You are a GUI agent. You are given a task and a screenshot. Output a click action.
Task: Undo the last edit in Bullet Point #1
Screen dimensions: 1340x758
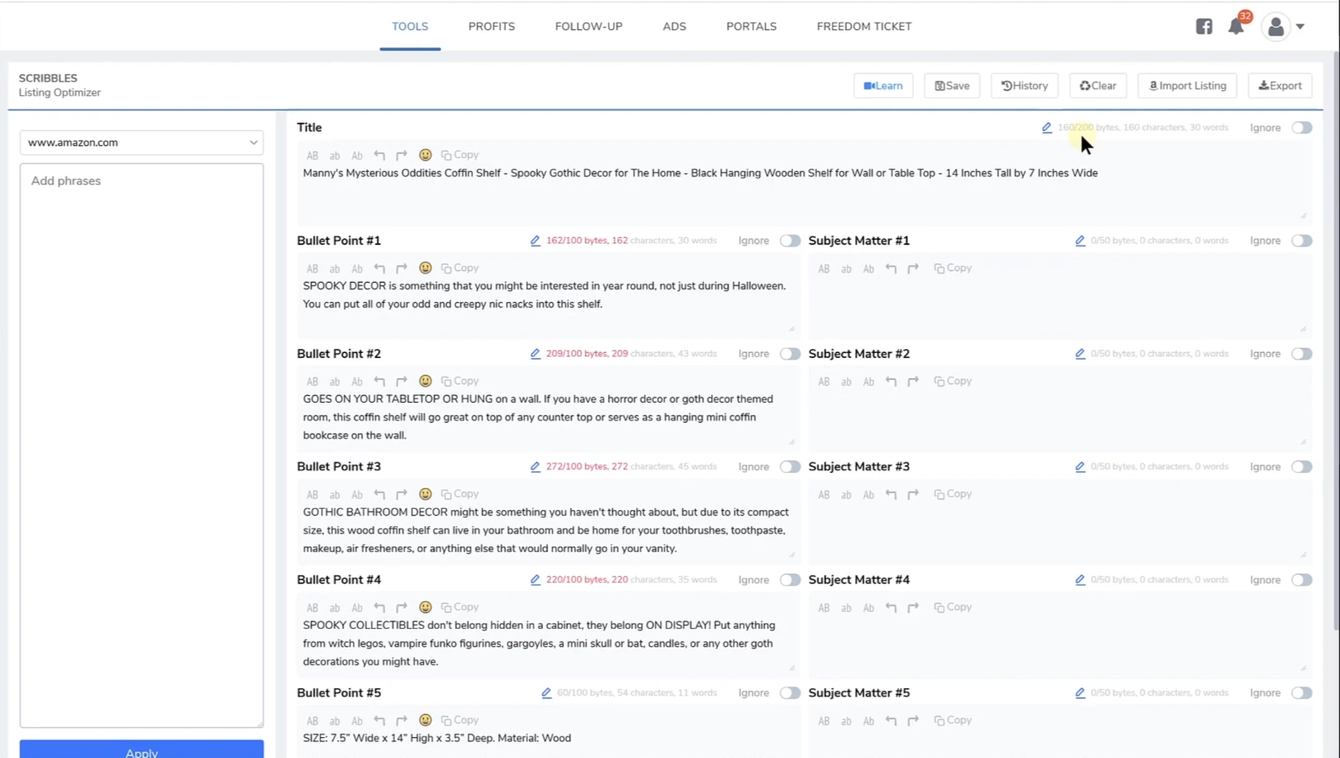coord(379,269)
